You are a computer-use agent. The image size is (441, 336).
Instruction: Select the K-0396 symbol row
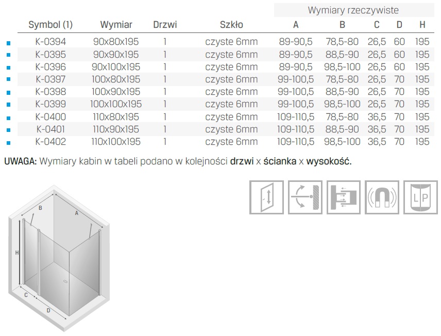pyautogui.click(x=50, y=66)
